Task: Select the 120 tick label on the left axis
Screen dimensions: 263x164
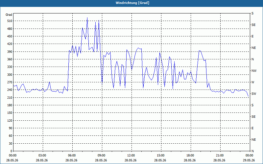Action: point(10,120)
